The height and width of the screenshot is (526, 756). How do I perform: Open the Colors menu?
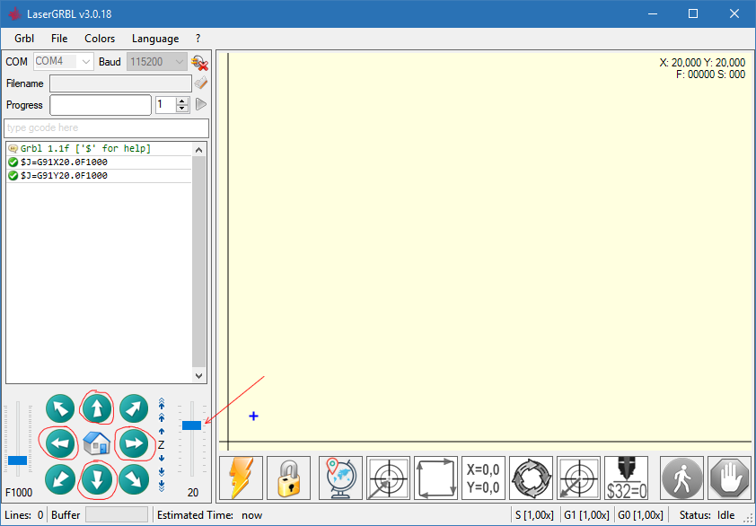(100, 39)
